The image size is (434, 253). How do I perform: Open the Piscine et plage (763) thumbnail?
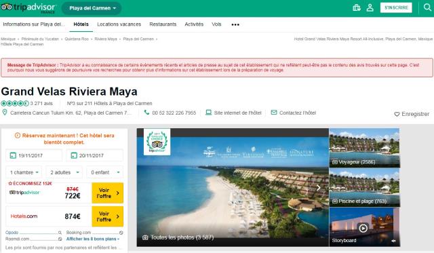(364, 187)
